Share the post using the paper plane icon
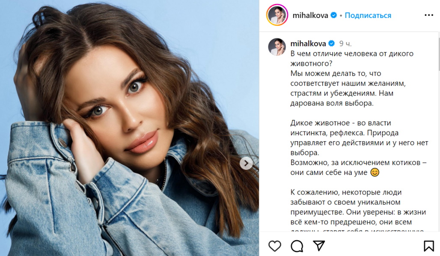The width and height of the screenshot is (440, 256). coord(319,246)
